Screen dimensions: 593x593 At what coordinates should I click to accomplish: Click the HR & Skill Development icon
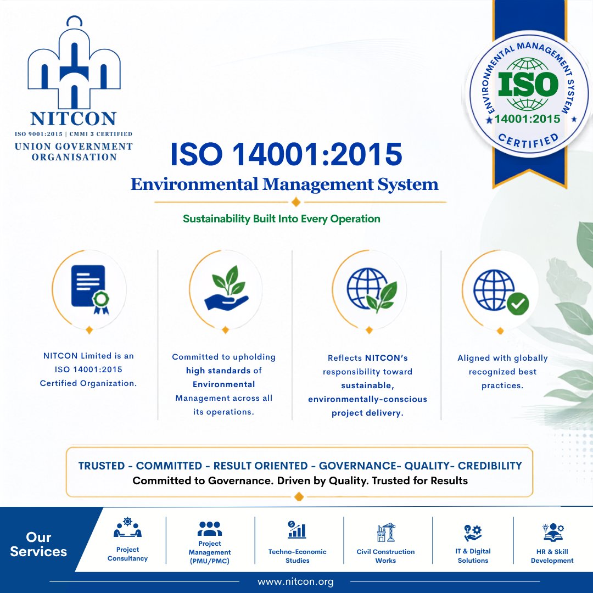click(x=552, y=533)
